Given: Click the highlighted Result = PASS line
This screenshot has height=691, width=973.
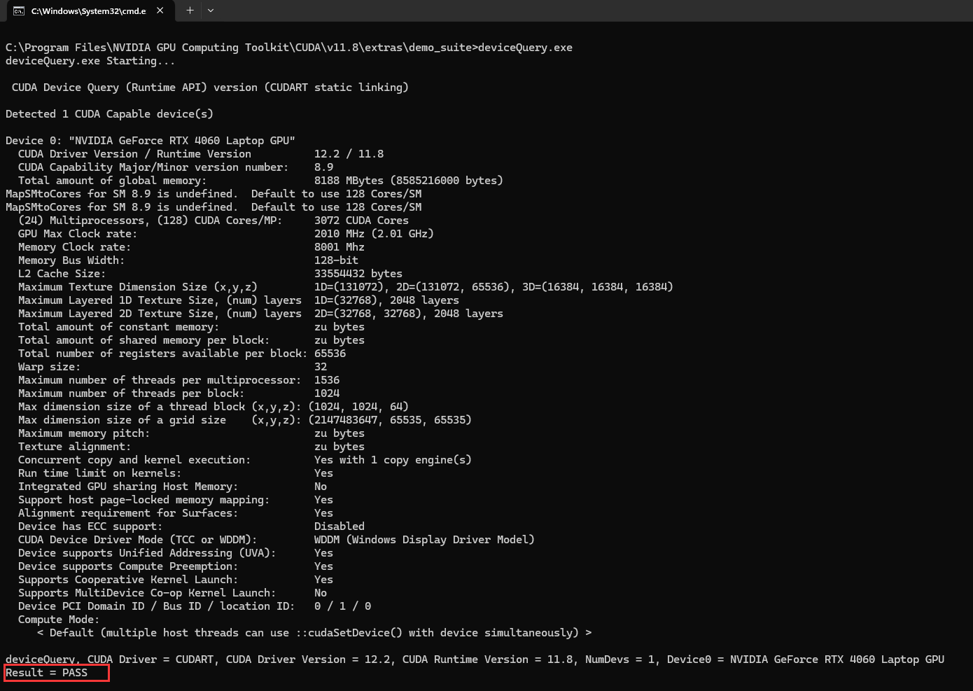Looking at the screenshot, I should click(47, 673).
